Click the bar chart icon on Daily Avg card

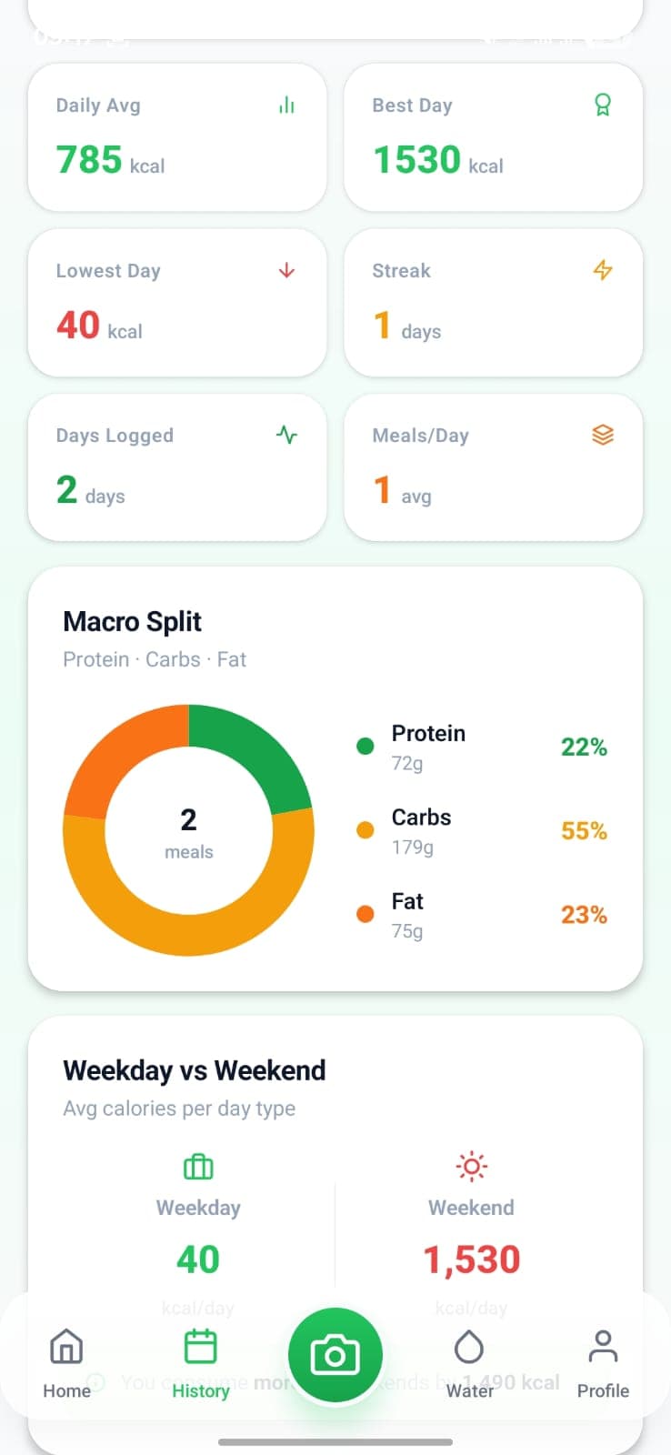pyautogui.click(x=286, y=105)
